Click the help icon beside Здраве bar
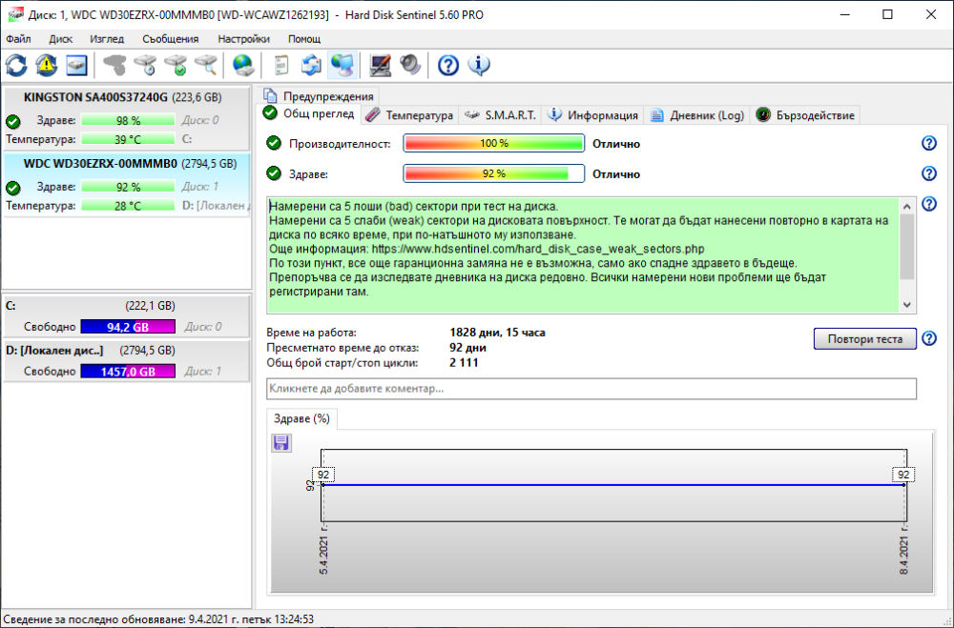Screen dimensions: 954x628 pos(929,173)
